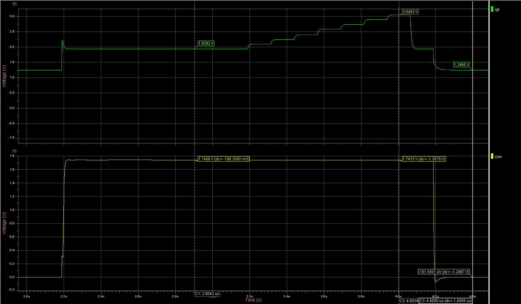Click the Time (s) axis title
The height and width of the screenshot is (304, 521).
pos(253,300)
